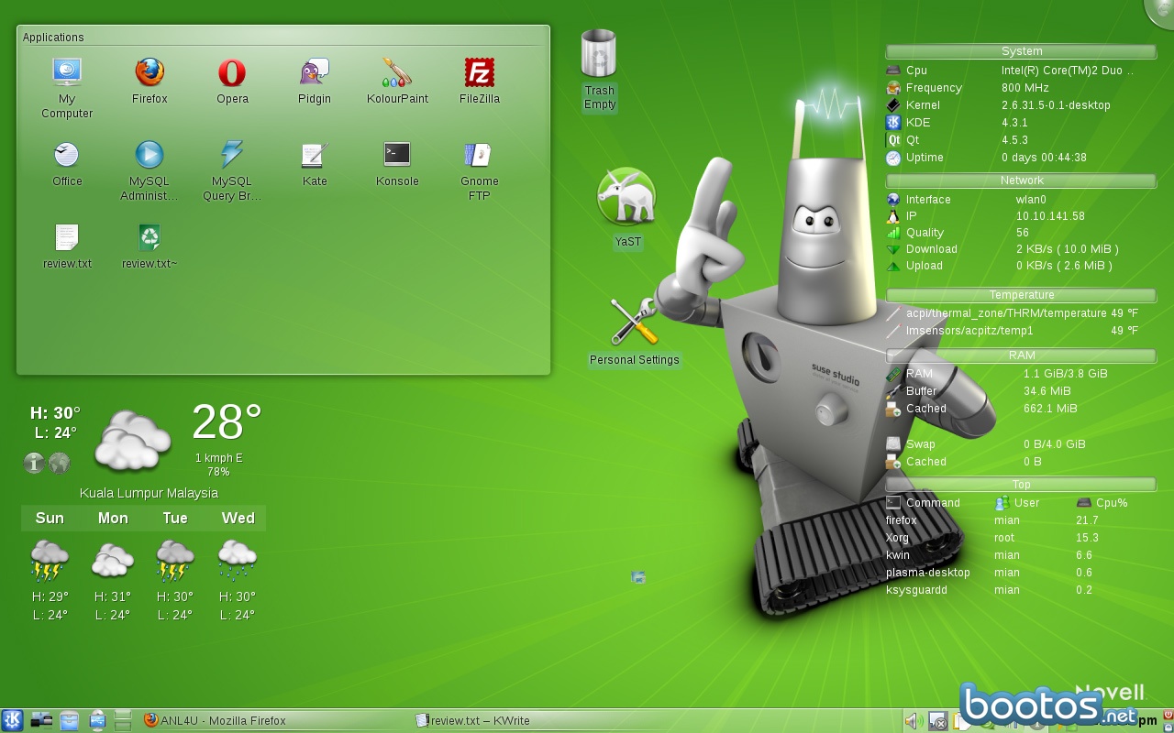The height and width of the screenshot is (733, 1174).
Task: Launch the FileZilla icon
Action: (x=480, y=73)
